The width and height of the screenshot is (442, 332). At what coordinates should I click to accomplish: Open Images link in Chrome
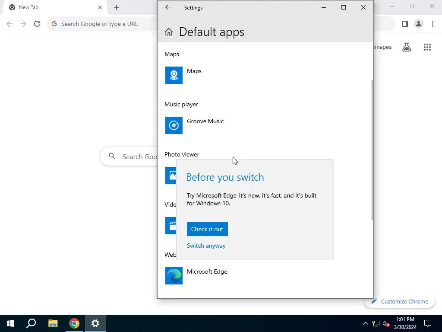(x=382, y=47)
